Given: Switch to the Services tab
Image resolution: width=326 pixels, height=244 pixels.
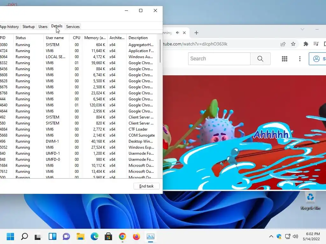Looking at the screenshot, I should point(73,27).
